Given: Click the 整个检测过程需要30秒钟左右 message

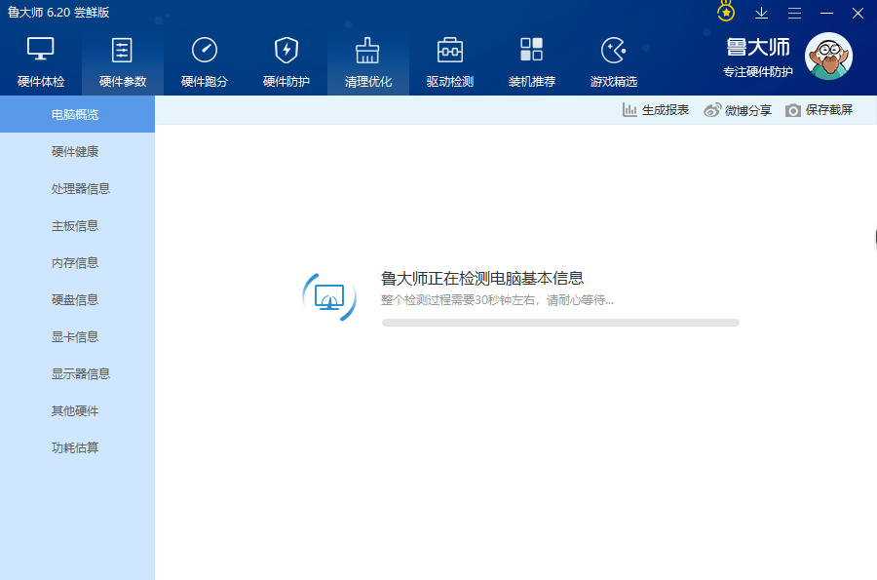Looking at the screenshot, I should click(497, 300).
